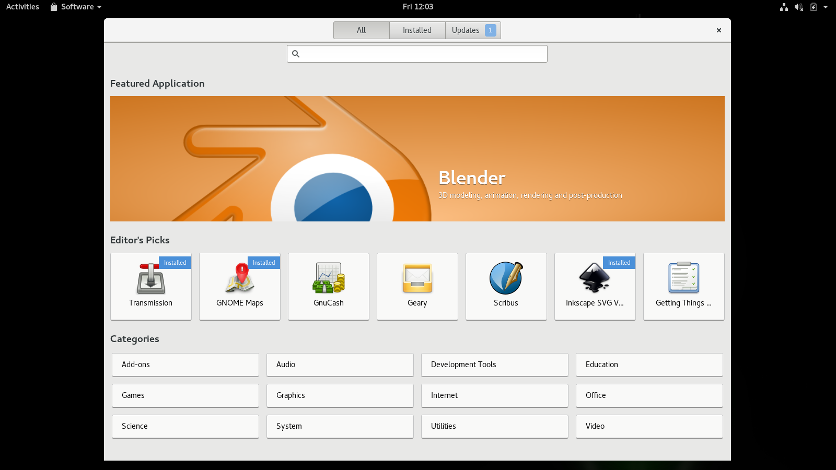Switch to the Installed tab

(417, 30)
